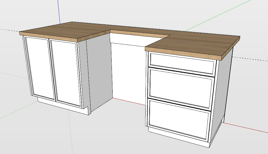
Task: Select the white back panel in the knee space
Action: coord(129,73)
